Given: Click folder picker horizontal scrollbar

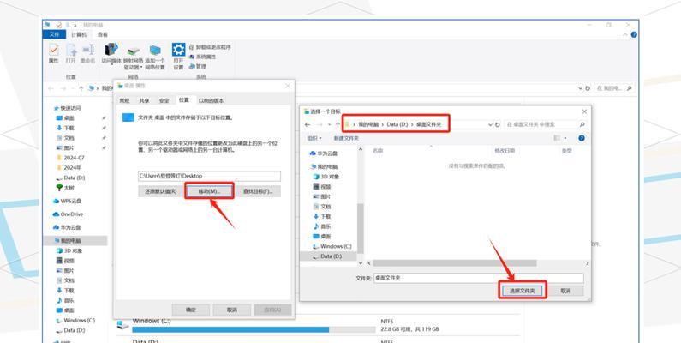Looking at the screenshot, I should [x=454, y=263].
